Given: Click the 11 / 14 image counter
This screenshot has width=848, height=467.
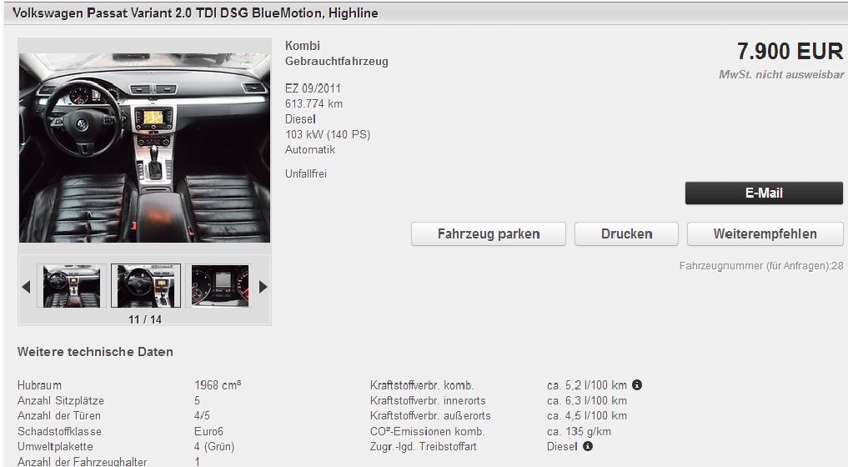Looking at the screenshot, I should coord(145,319).
